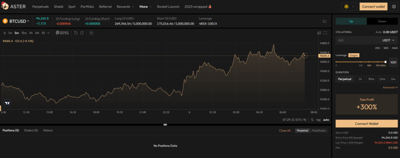The height and width of the screenshot is (158, 400).
Task: Click the TradingView logo on the chart
Action: coord(7,103)
